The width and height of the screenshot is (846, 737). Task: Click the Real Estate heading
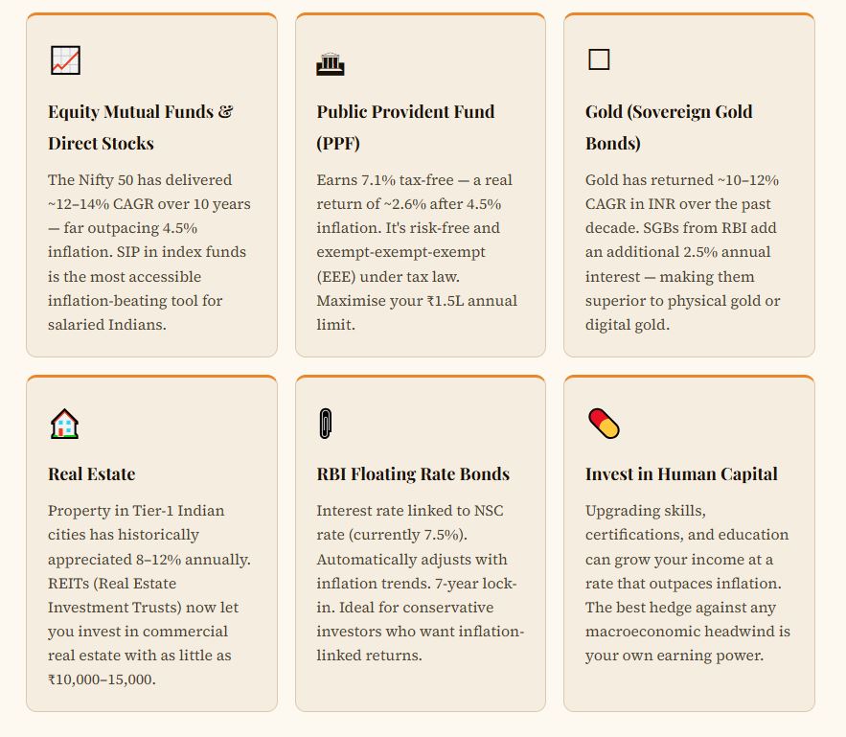pyautogui.click(x=92, y=474)
